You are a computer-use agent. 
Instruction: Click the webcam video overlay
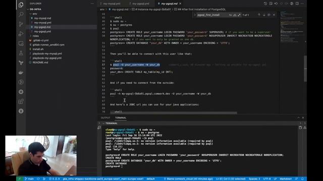[41, 155]
